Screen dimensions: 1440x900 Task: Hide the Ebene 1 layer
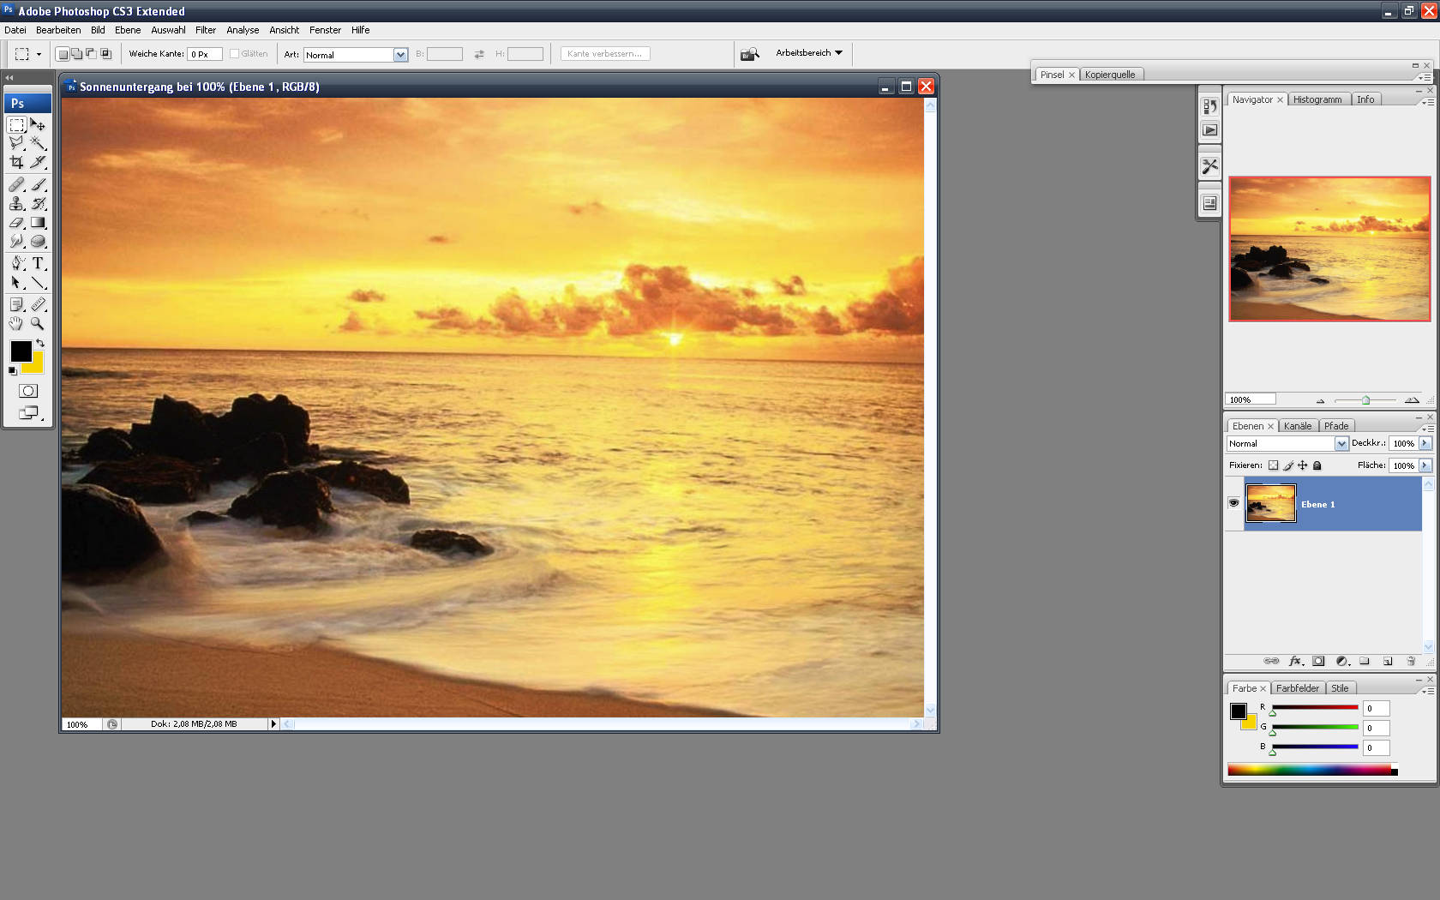tap(1233, 503)
